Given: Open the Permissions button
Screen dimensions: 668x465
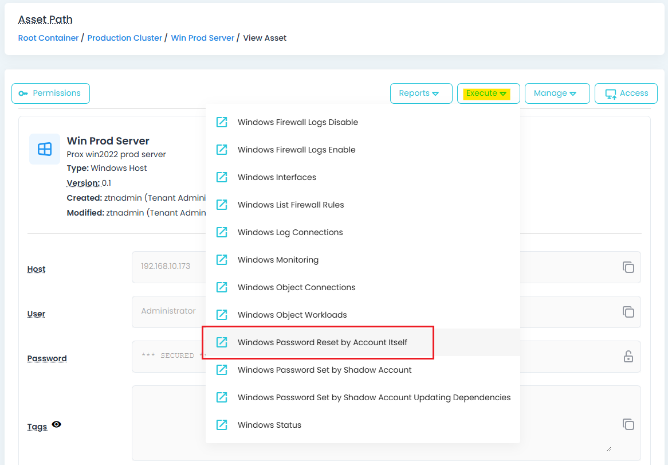Looking at the screenshot, I should [50, 93].
